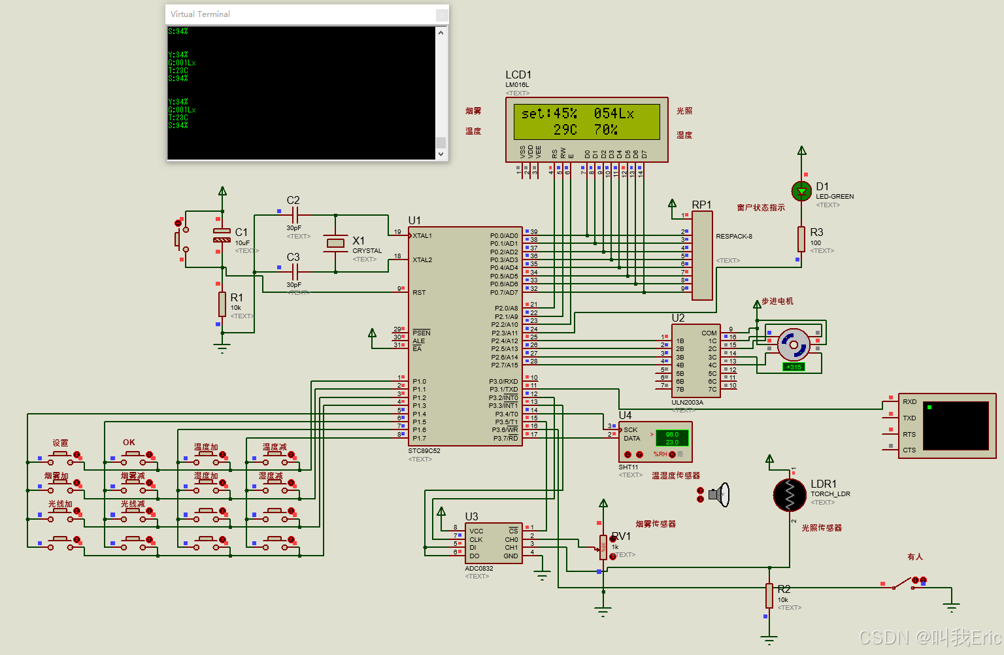Select the U2 ULN2003A driver chip
The image size is (1004, 655).
(695, 361)
